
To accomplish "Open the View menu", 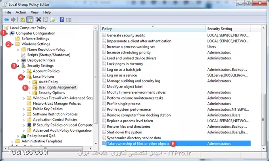I will [x=35, y=12].
